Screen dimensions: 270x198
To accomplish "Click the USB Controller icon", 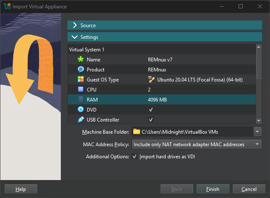I will [81, 120].
